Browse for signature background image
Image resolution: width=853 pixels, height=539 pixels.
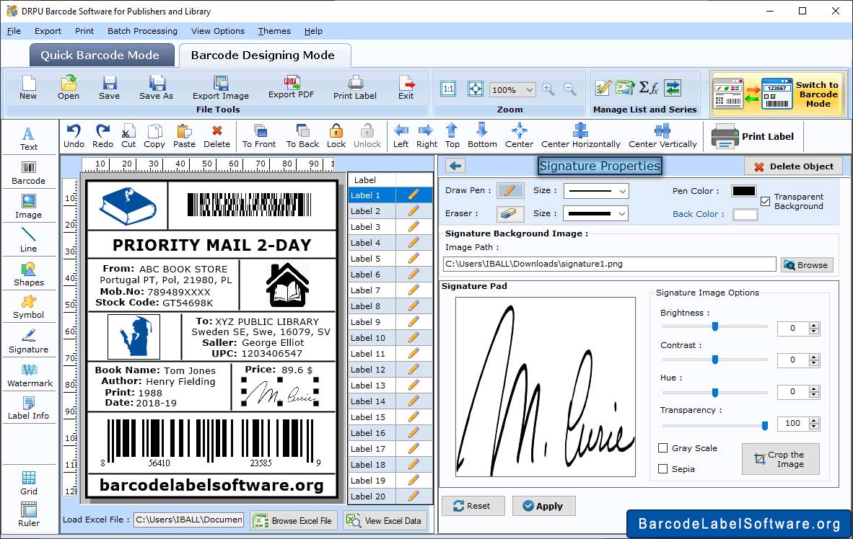tap(807, 264)
